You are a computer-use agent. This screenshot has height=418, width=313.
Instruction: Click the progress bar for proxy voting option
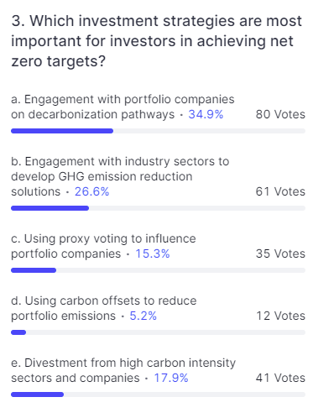pos(158,270)
